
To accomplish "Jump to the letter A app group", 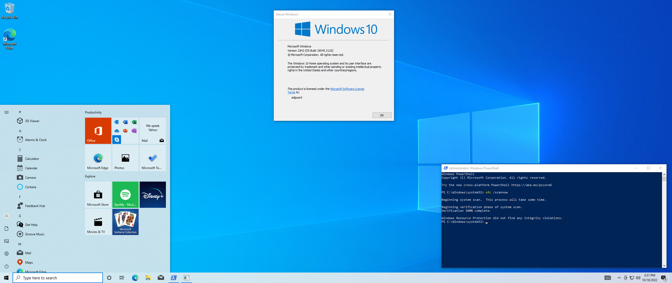I will pyautogui.click(x=20, y=131).
